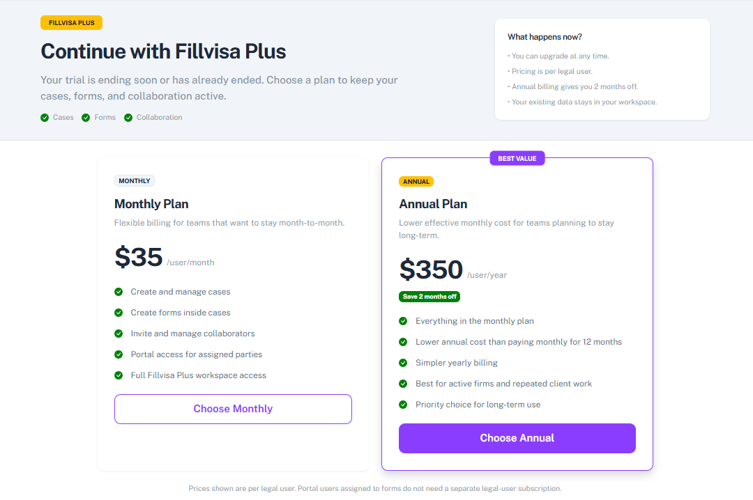Click the BEST VALUE purple badge
753x500 pixels.
pos(517,158)
